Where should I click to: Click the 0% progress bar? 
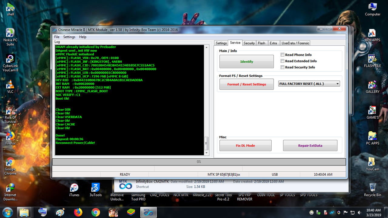coord(199,162)
